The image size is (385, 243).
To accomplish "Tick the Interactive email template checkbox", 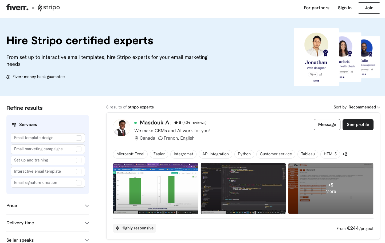I will pos(79,172).
